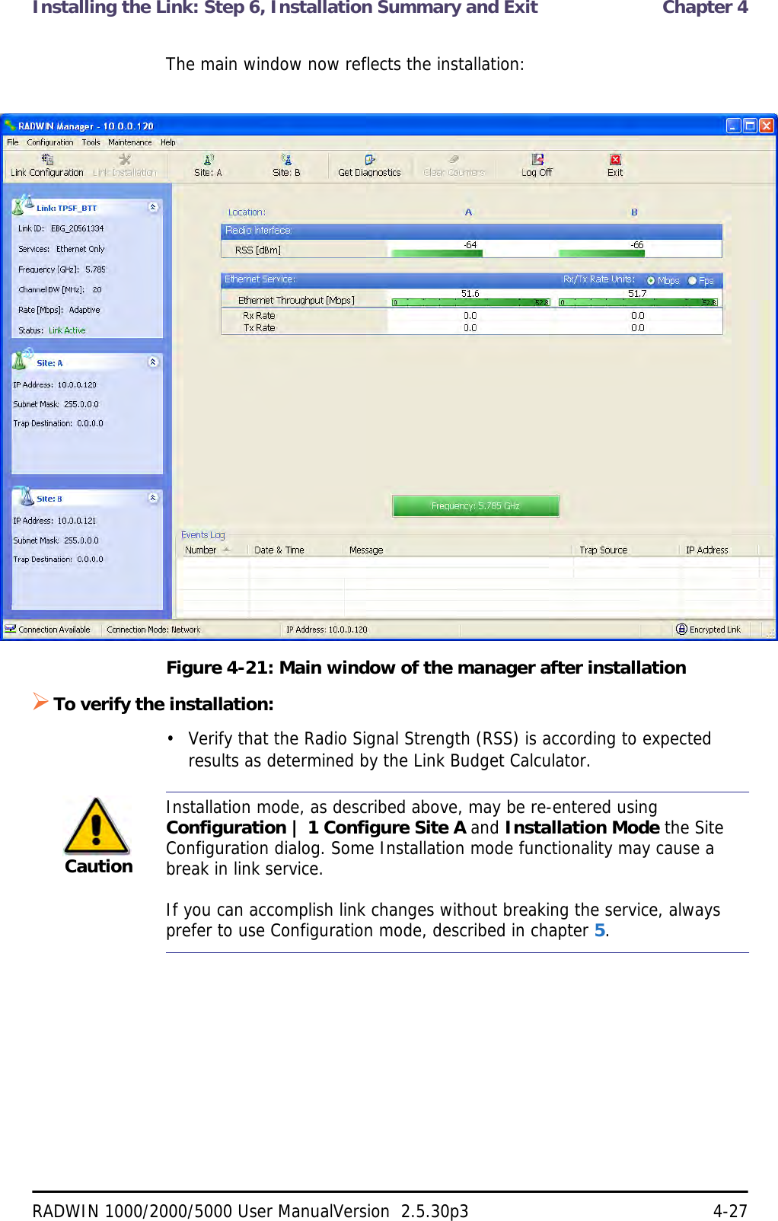
Task: Open the Help menu
Action: [x=168, y=142]
